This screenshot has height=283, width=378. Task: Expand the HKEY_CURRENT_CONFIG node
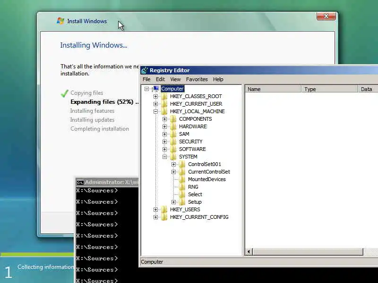click(x=155, y=217)
